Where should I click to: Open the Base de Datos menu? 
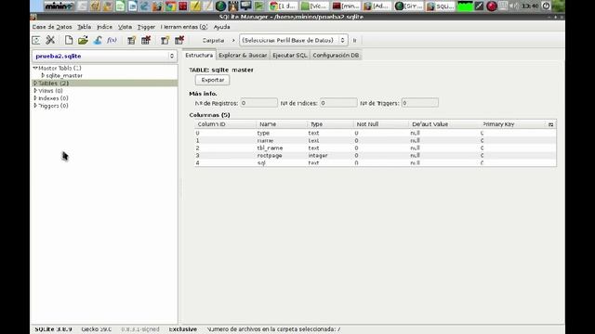click(x=52, y=27)
